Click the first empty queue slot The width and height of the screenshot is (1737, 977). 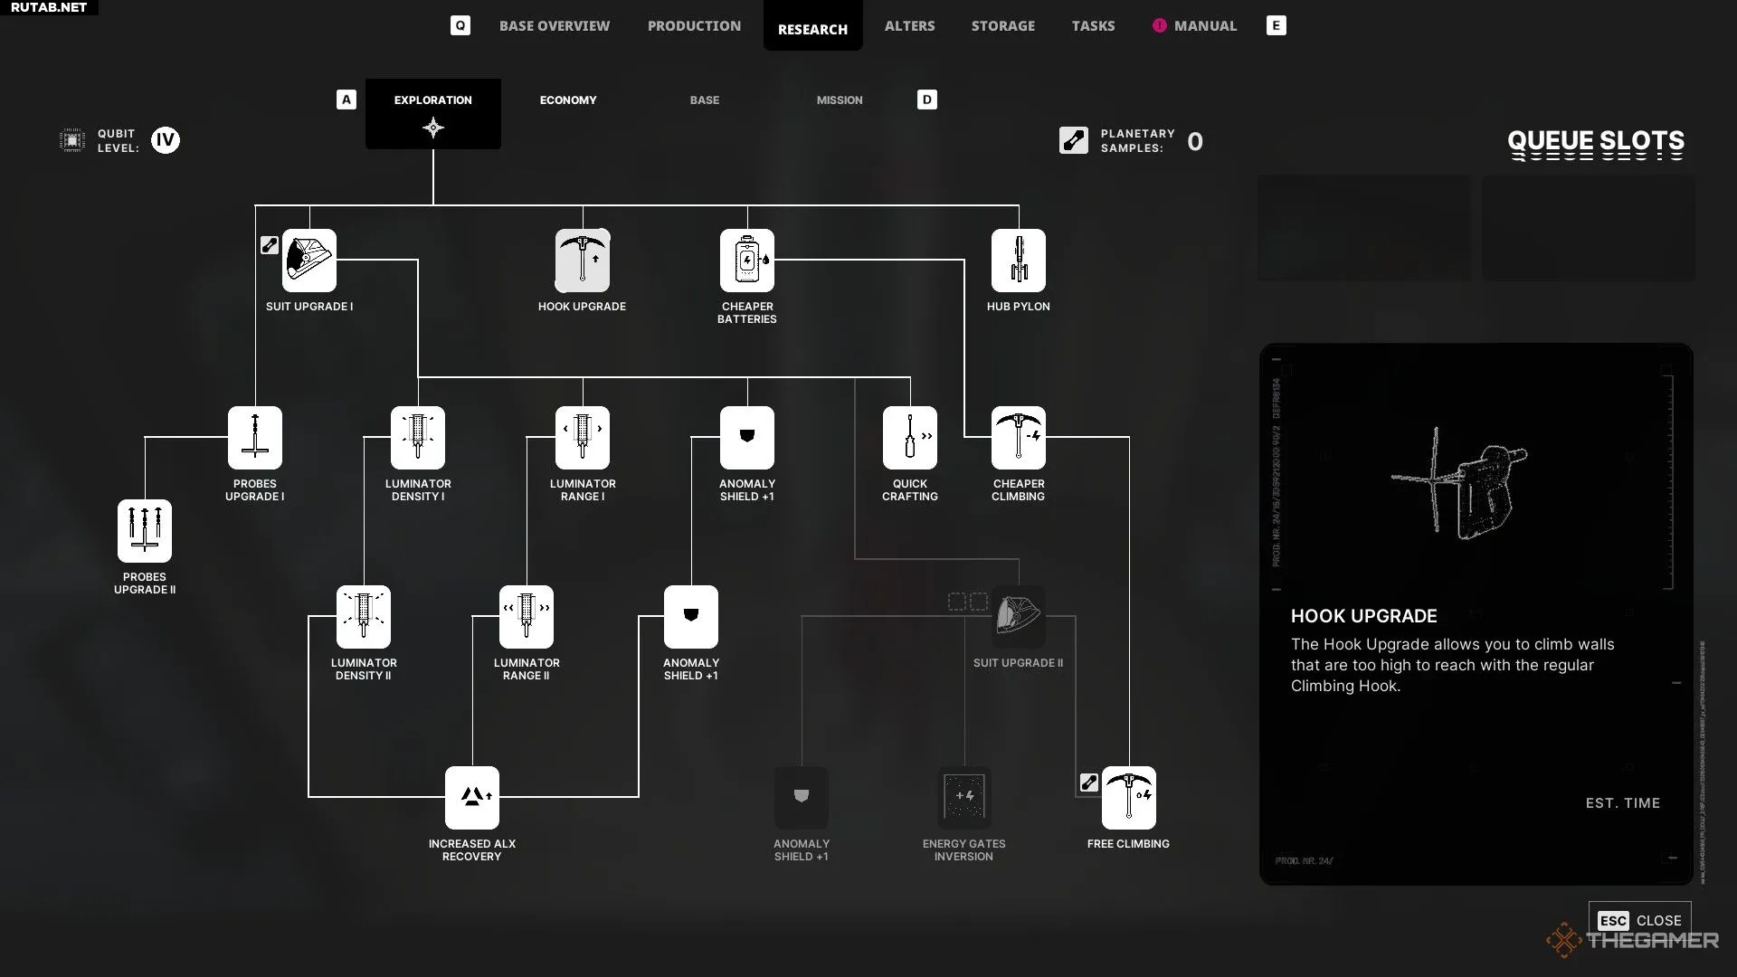pyautogui.click(x=1364, y=228)
